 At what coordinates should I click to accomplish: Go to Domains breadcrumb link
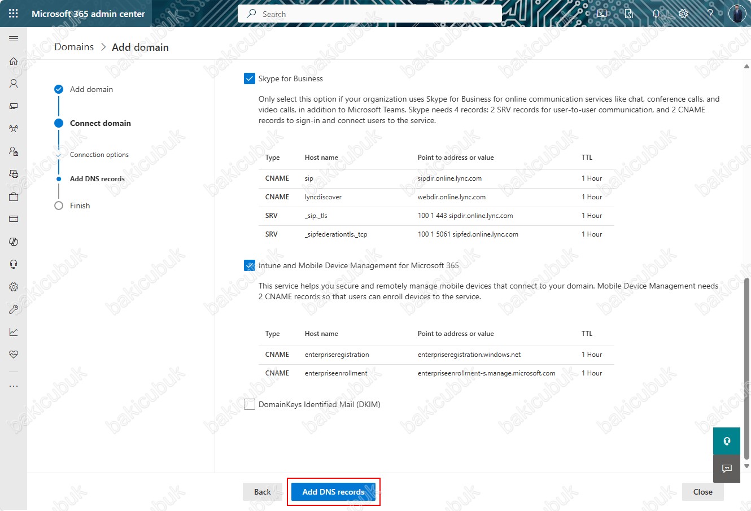[74, 47]
